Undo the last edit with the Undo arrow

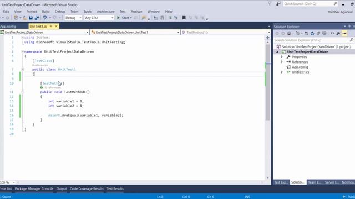pyautogui.click(x=45, y=18)
